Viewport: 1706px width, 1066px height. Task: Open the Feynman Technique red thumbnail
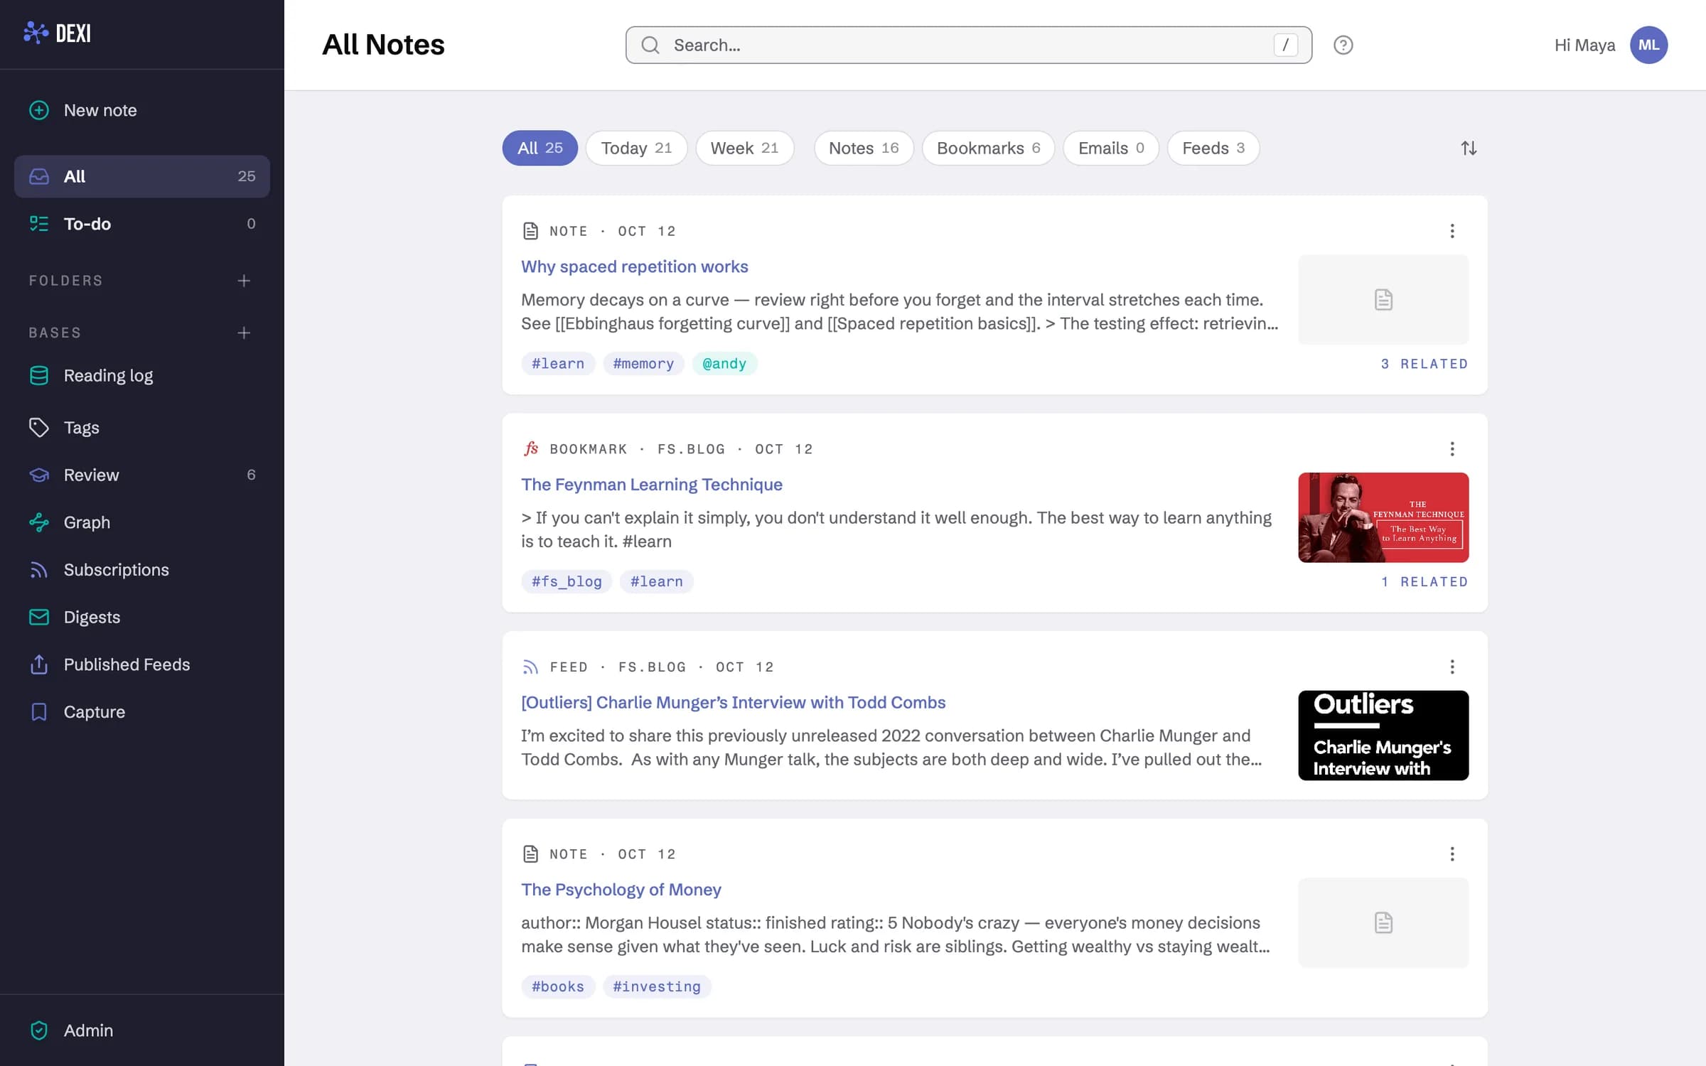[1383, 517]
